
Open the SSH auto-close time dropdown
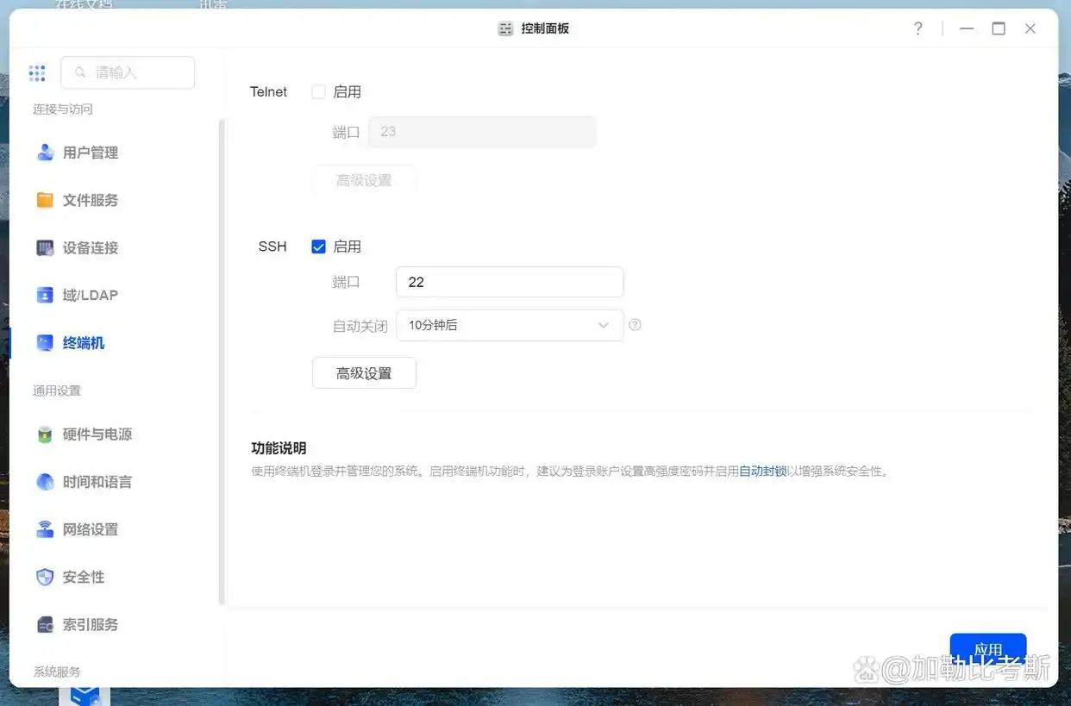tap(604, 325)
